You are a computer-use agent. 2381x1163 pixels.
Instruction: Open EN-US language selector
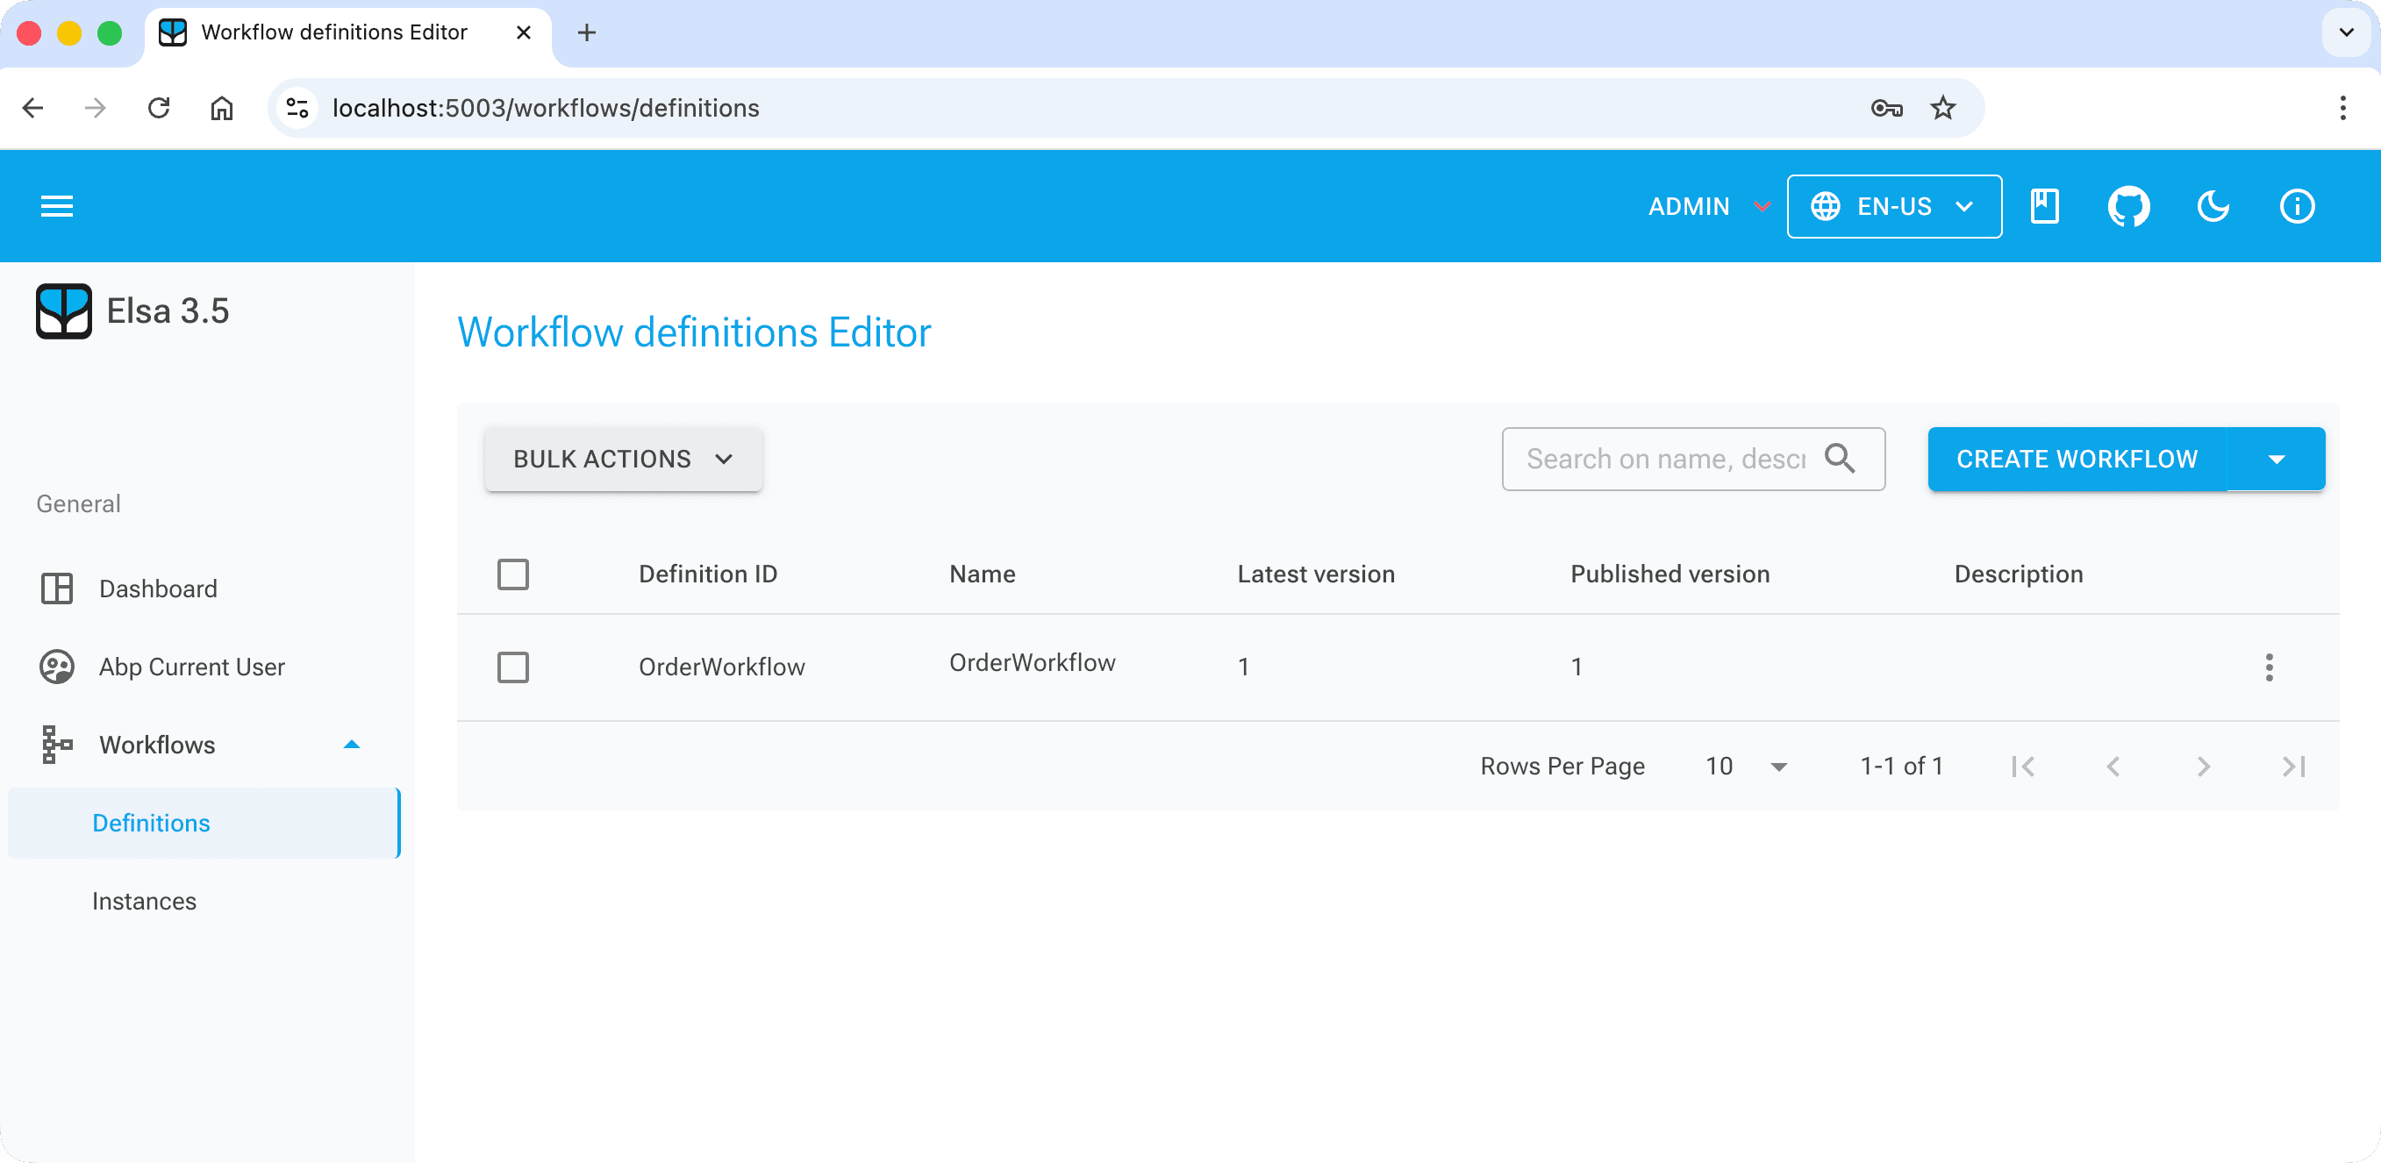pyautogui.click(x=1894, y=206)
